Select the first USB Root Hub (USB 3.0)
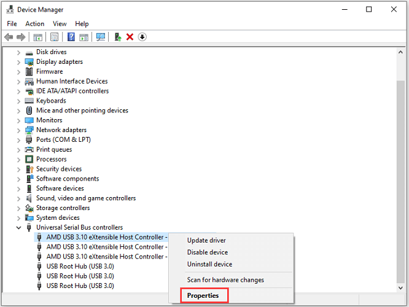409x307 pixels. point(80,266)
